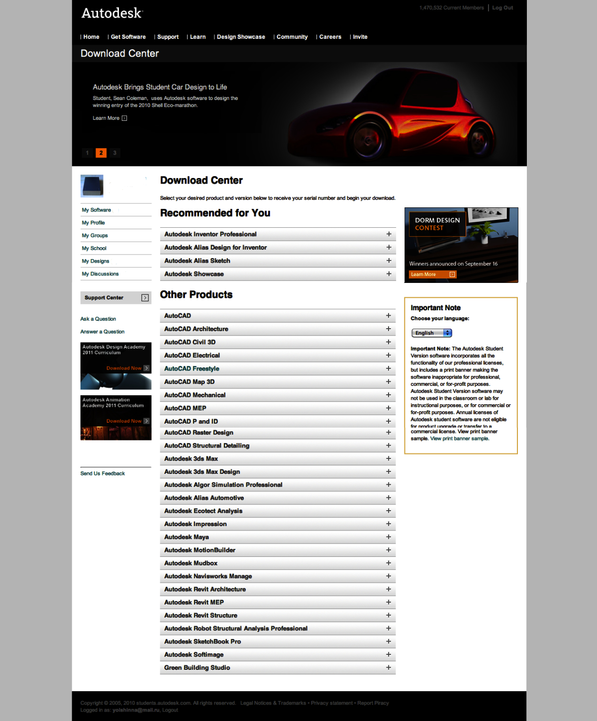The width and height of the screenshot is (597, 721).
Task: Expand Autodesk Inventor Professional plus icon
Action: (389, 234)
